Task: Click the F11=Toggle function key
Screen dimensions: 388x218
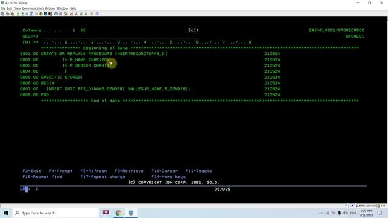Action: [x=198, y=171]
